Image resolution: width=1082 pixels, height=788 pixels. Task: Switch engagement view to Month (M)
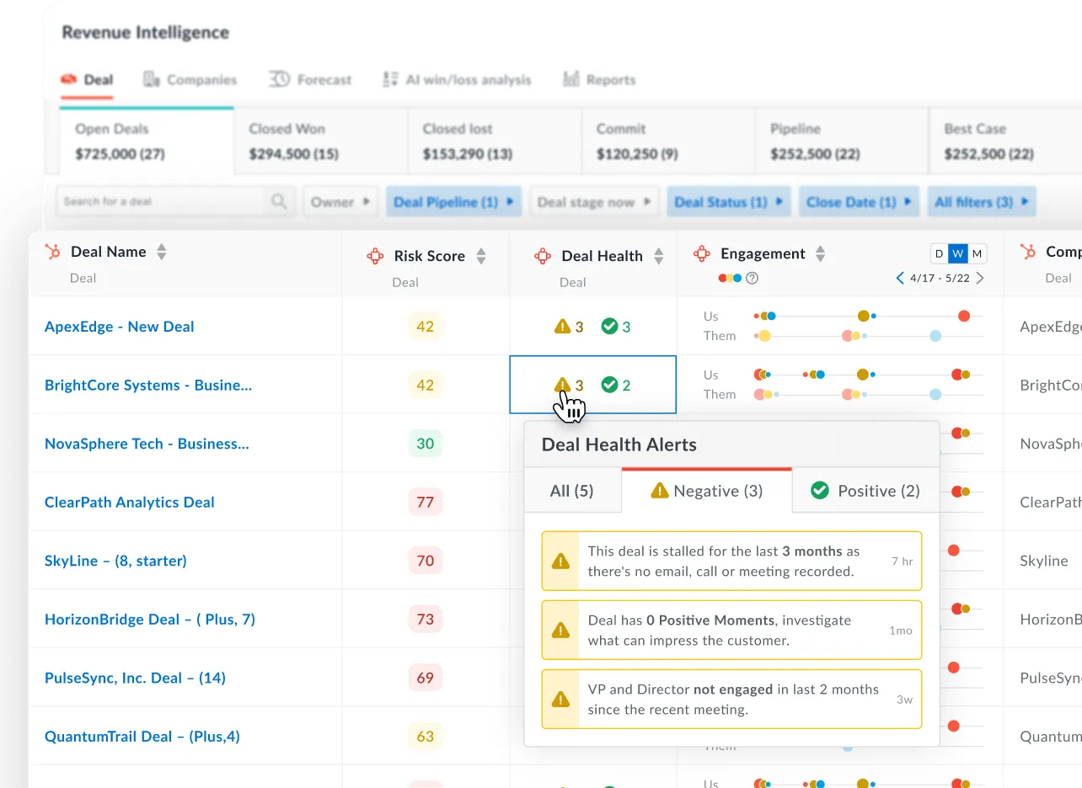click(x=977, y=253)
